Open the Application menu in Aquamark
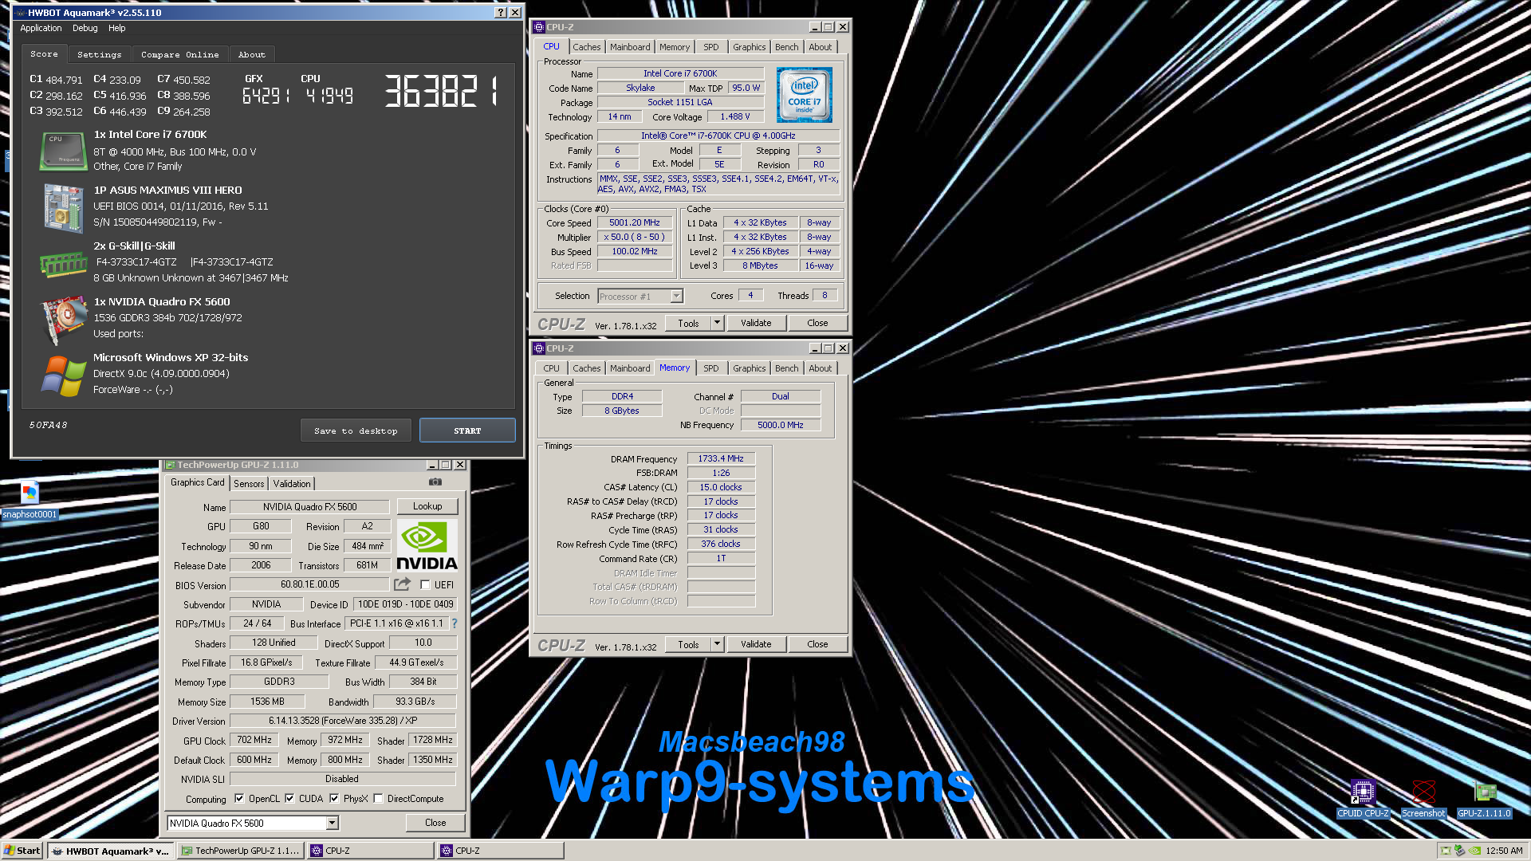Viewport: 1531px width, 861px height. (41, 28)
